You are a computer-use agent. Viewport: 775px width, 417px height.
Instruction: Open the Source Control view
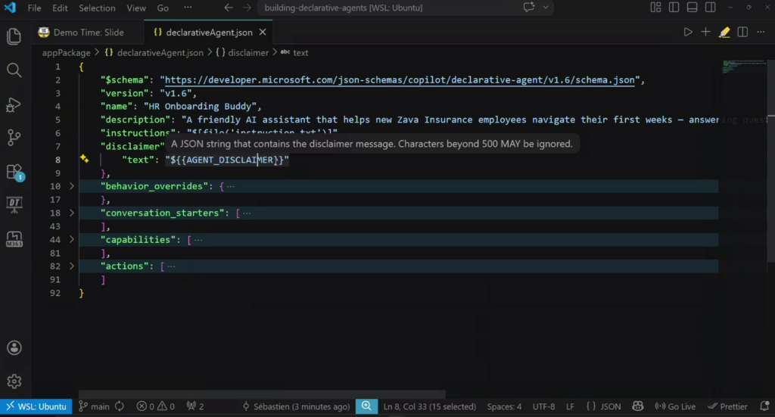click(14, 138)
